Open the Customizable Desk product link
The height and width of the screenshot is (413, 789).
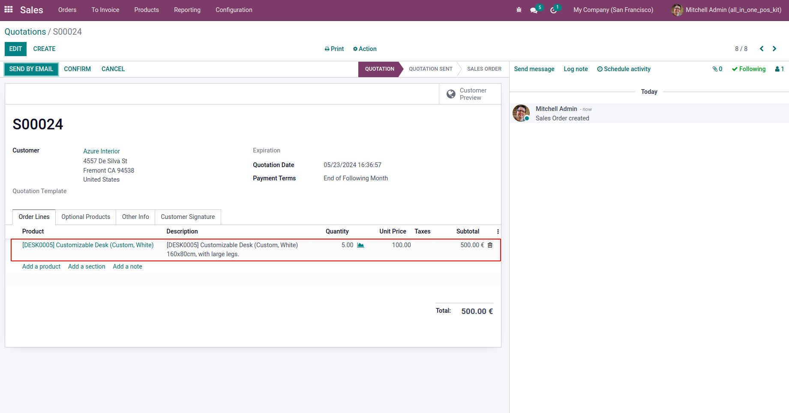(x=88, y=245)
